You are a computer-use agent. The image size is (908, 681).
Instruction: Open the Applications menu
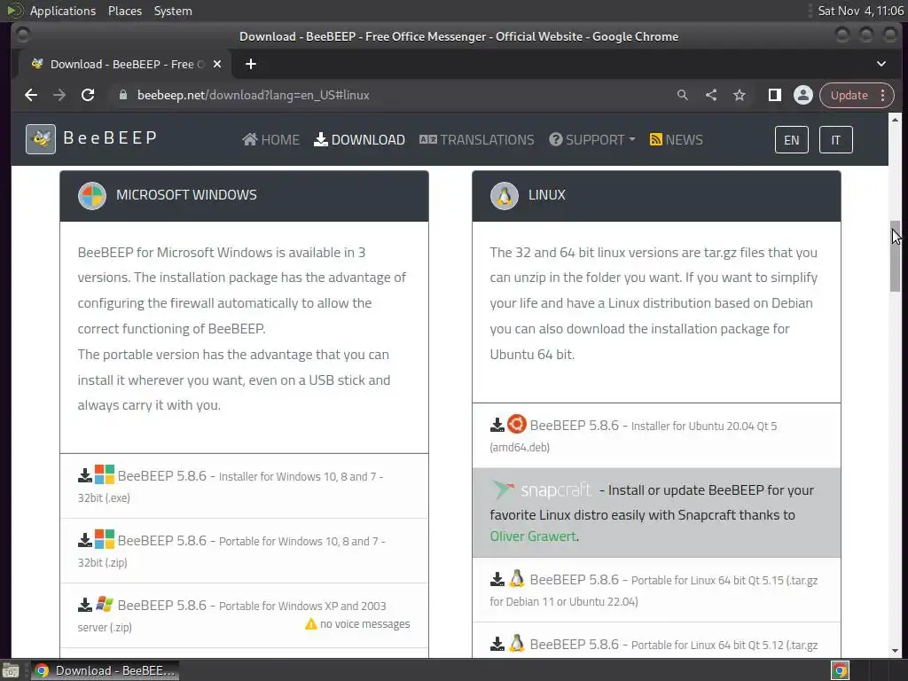point(63,11)
